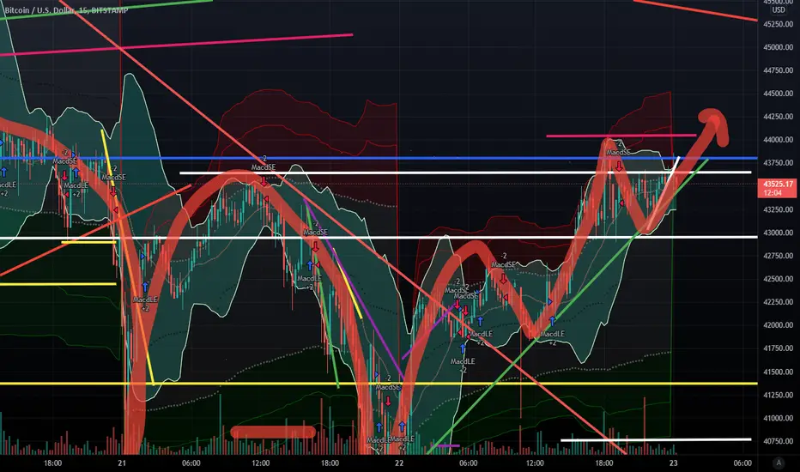Click the 43000.00 price axis label

click(778, 233)
